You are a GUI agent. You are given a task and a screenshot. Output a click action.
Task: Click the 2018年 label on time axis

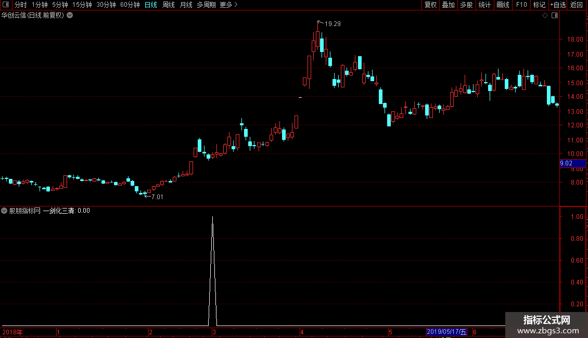[x=12, y=332]
